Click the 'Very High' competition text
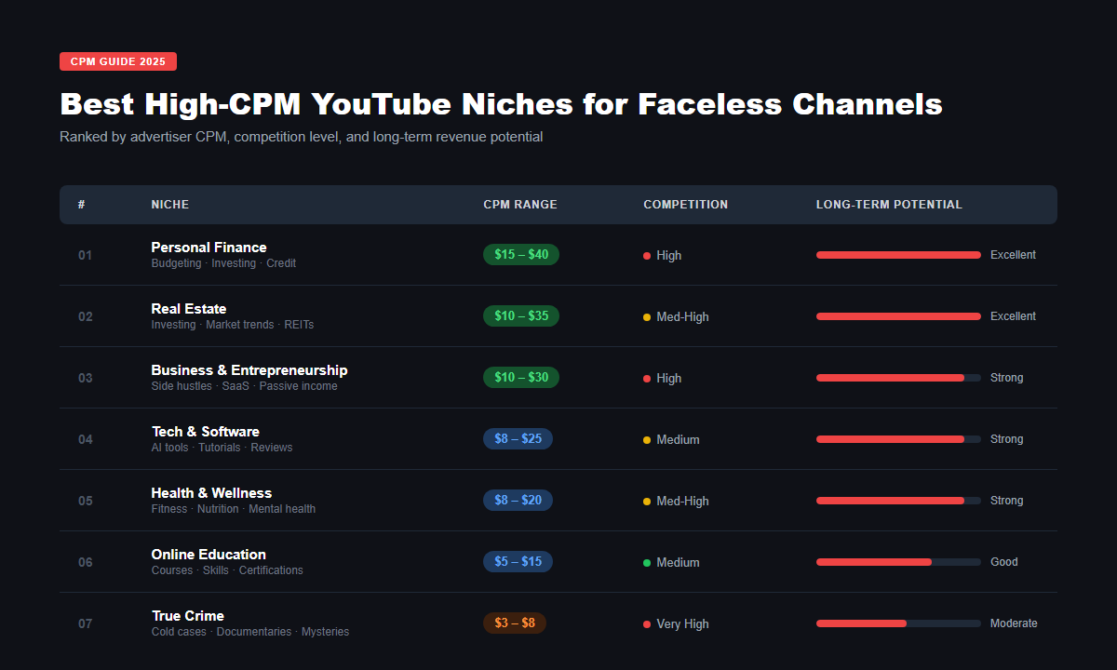Image resolution: width=1117 pixels, height=670 pixels. pyautogui.click(x=682, y=624)
